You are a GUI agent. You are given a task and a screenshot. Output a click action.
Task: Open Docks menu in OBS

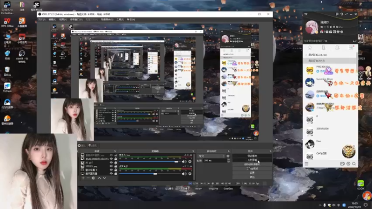pos(76,20)
